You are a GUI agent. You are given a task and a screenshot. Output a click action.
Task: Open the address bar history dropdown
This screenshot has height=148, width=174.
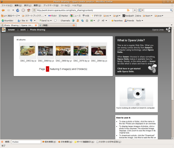(135, 10)
